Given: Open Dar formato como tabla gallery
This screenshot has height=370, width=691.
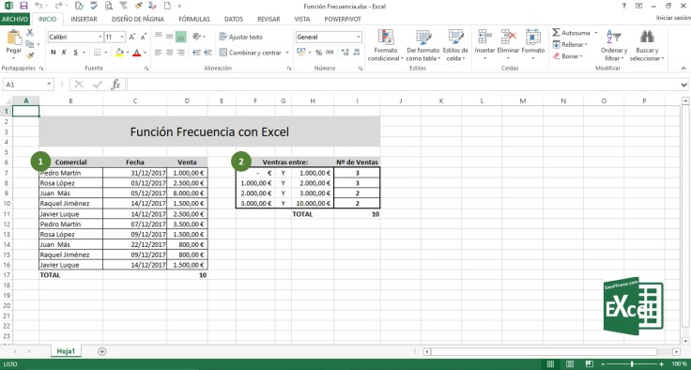Looking at the screenshot, I should coord(423,45).
